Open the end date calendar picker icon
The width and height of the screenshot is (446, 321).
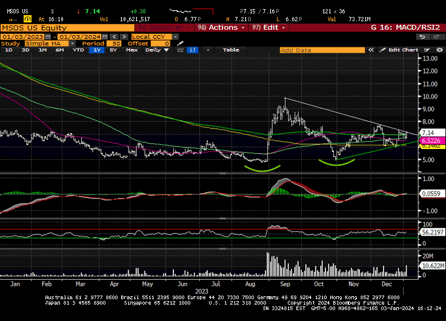(105, 37)
